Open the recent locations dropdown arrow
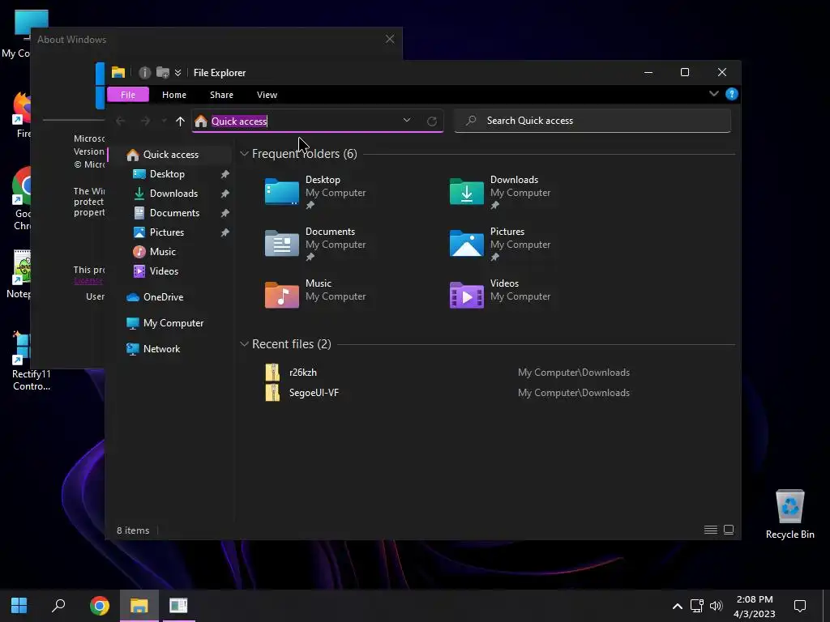The width and height of the screenshot is (830, 622). coord(164,121)
